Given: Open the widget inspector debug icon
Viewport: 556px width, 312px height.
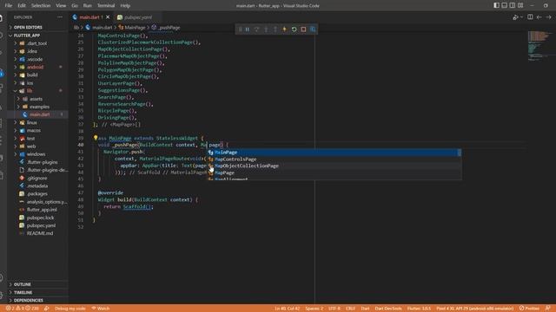Looking at the screenshot, I should [x=313, y=29].
